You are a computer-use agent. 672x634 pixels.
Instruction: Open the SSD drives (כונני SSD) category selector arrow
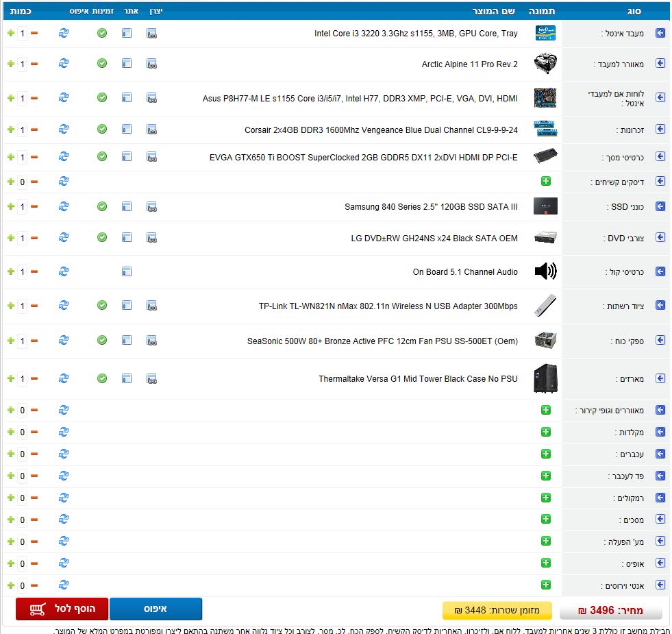point(660,206)
